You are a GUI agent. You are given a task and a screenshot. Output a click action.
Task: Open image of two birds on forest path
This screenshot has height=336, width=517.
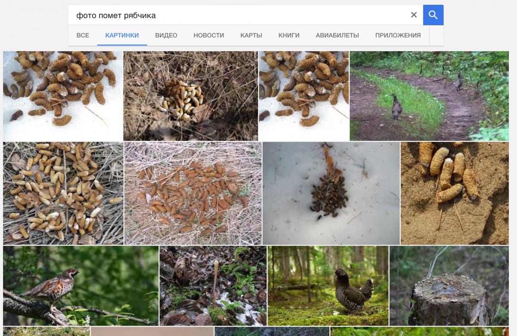pos(429,96)
